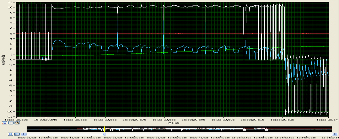Select the crosshair cursor tool
The width and height of the screenshot is (339, 139).
(x=11, y=123)
